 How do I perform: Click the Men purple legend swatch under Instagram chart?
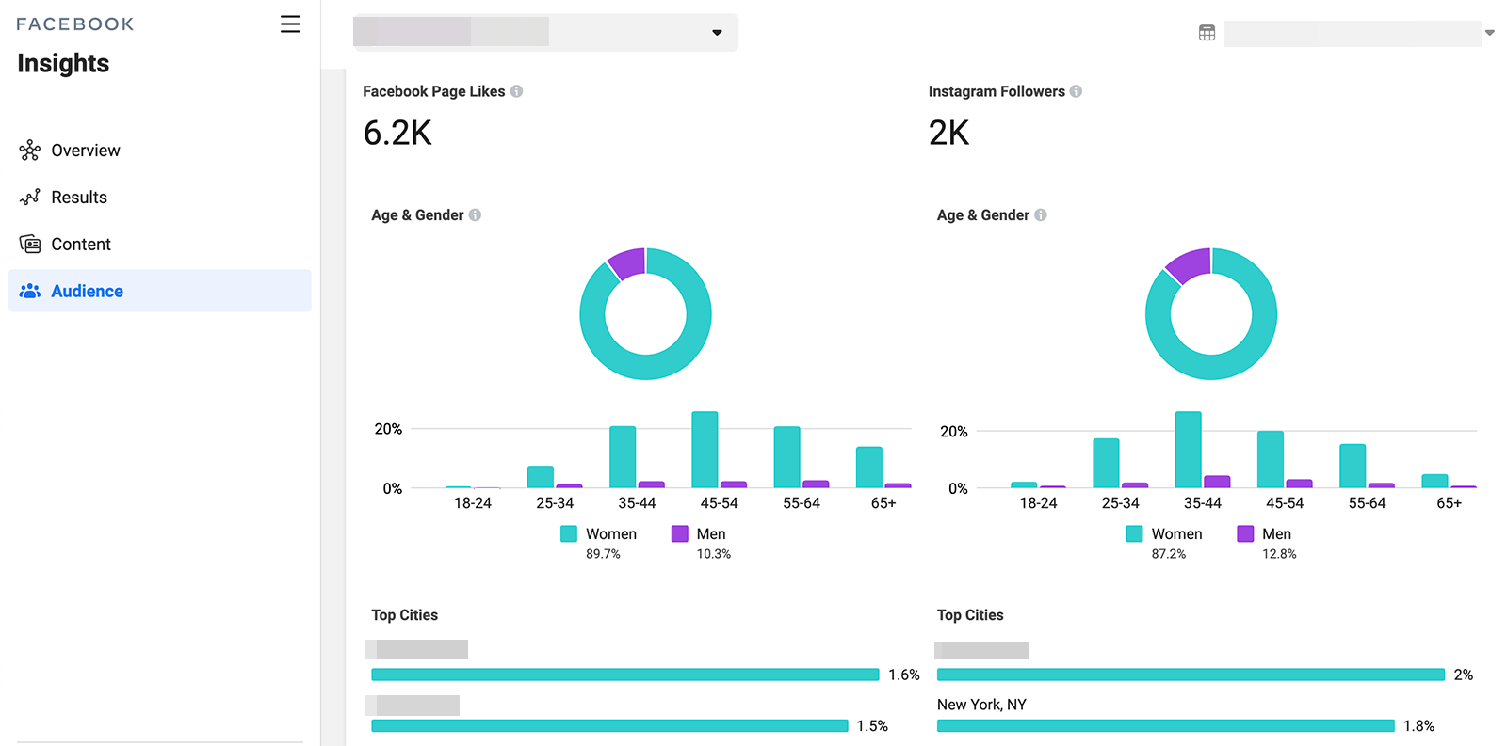(x=1245, y=533)
